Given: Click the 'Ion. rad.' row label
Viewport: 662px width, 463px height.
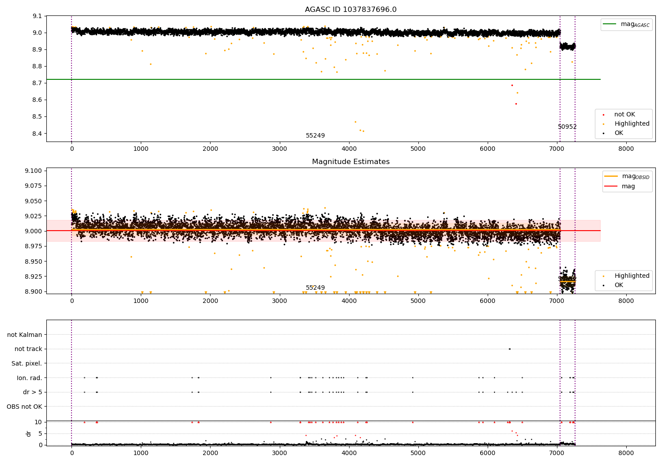Looking at the screenshot, I should click(30, 378).
